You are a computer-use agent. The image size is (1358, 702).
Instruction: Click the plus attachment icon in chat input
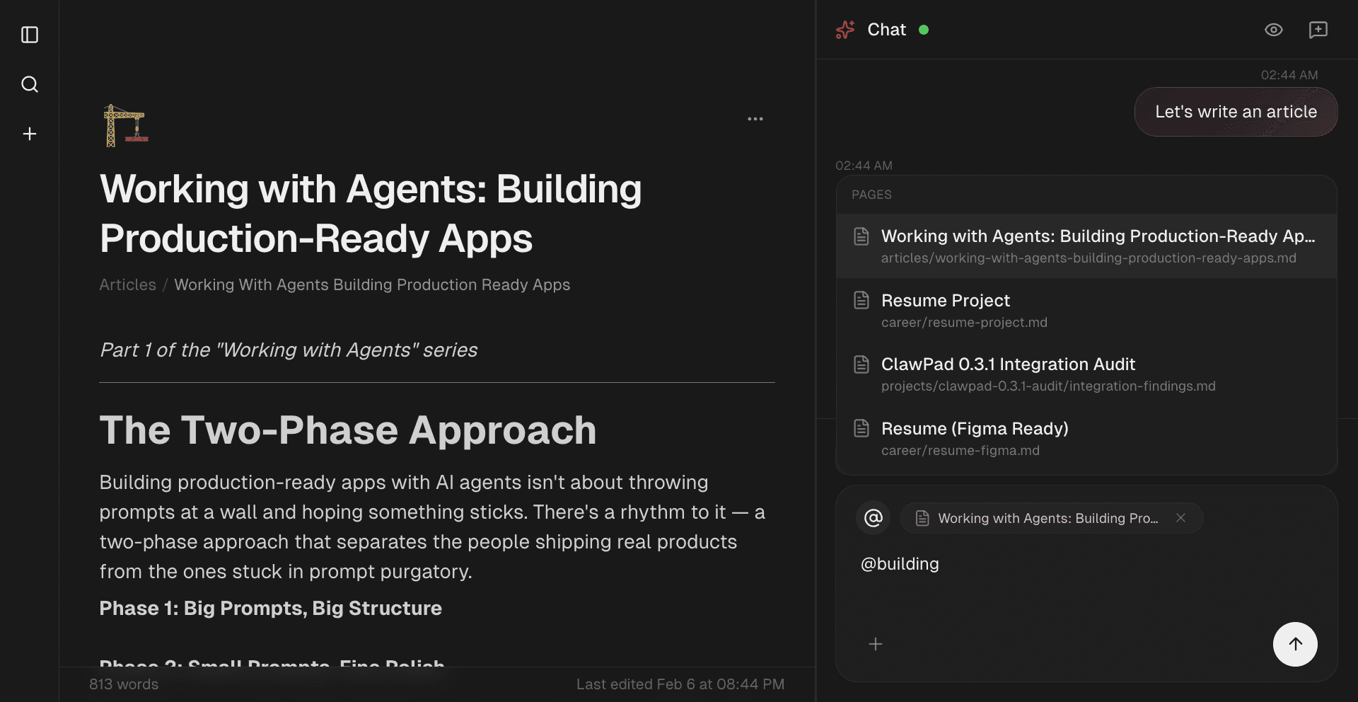[875, 644]
